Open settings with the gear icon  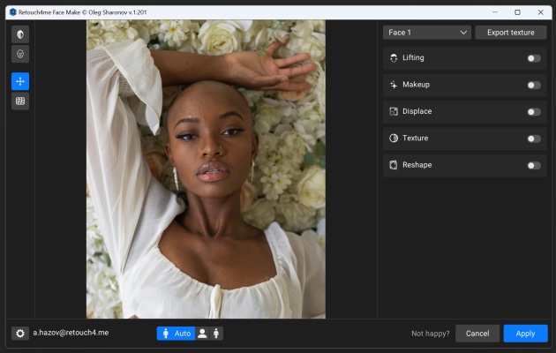point(19,334)
